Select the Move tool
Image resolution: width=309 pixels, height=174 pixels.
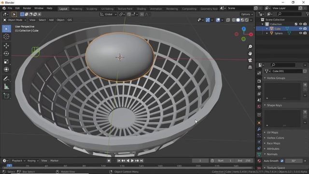pyautogui.click(x=6, y=46)
